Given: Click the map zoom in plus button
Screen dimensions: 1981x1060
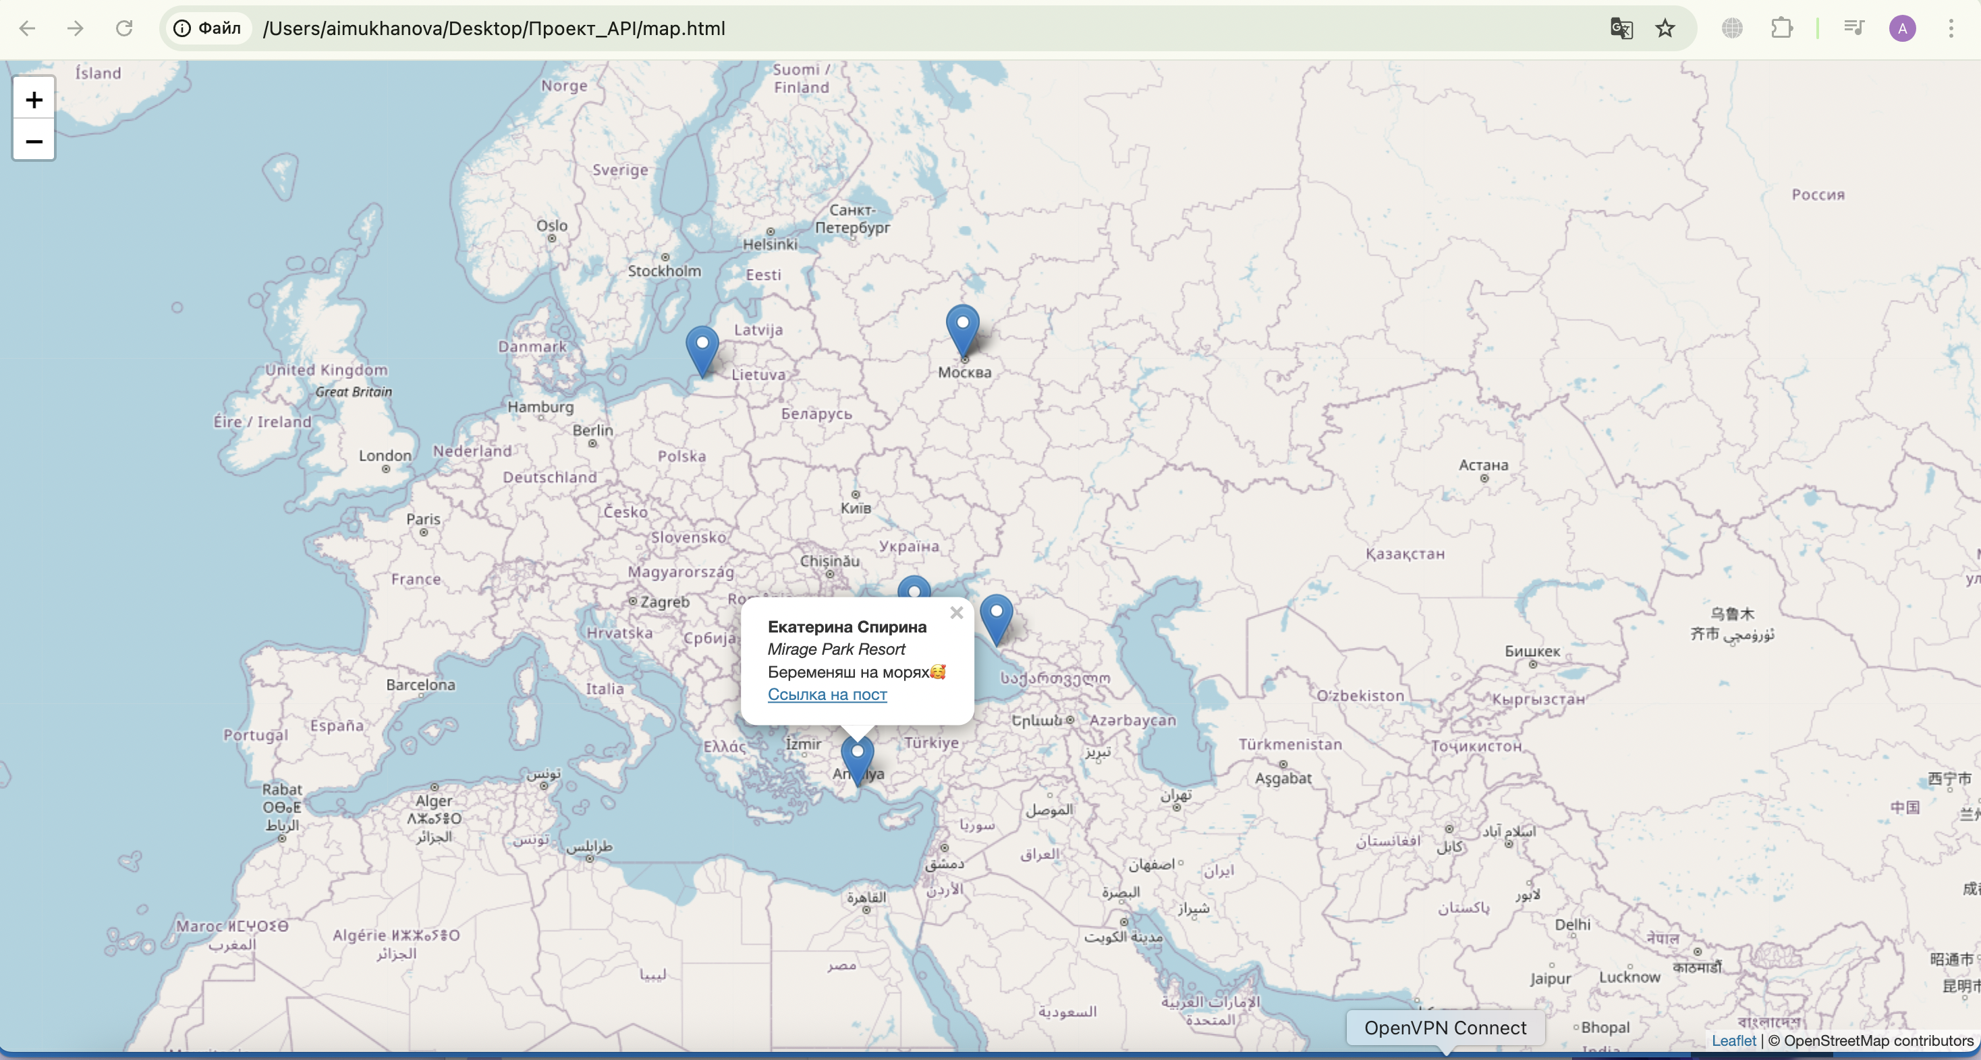Looking at the screenshot, I should click(34, 99).
